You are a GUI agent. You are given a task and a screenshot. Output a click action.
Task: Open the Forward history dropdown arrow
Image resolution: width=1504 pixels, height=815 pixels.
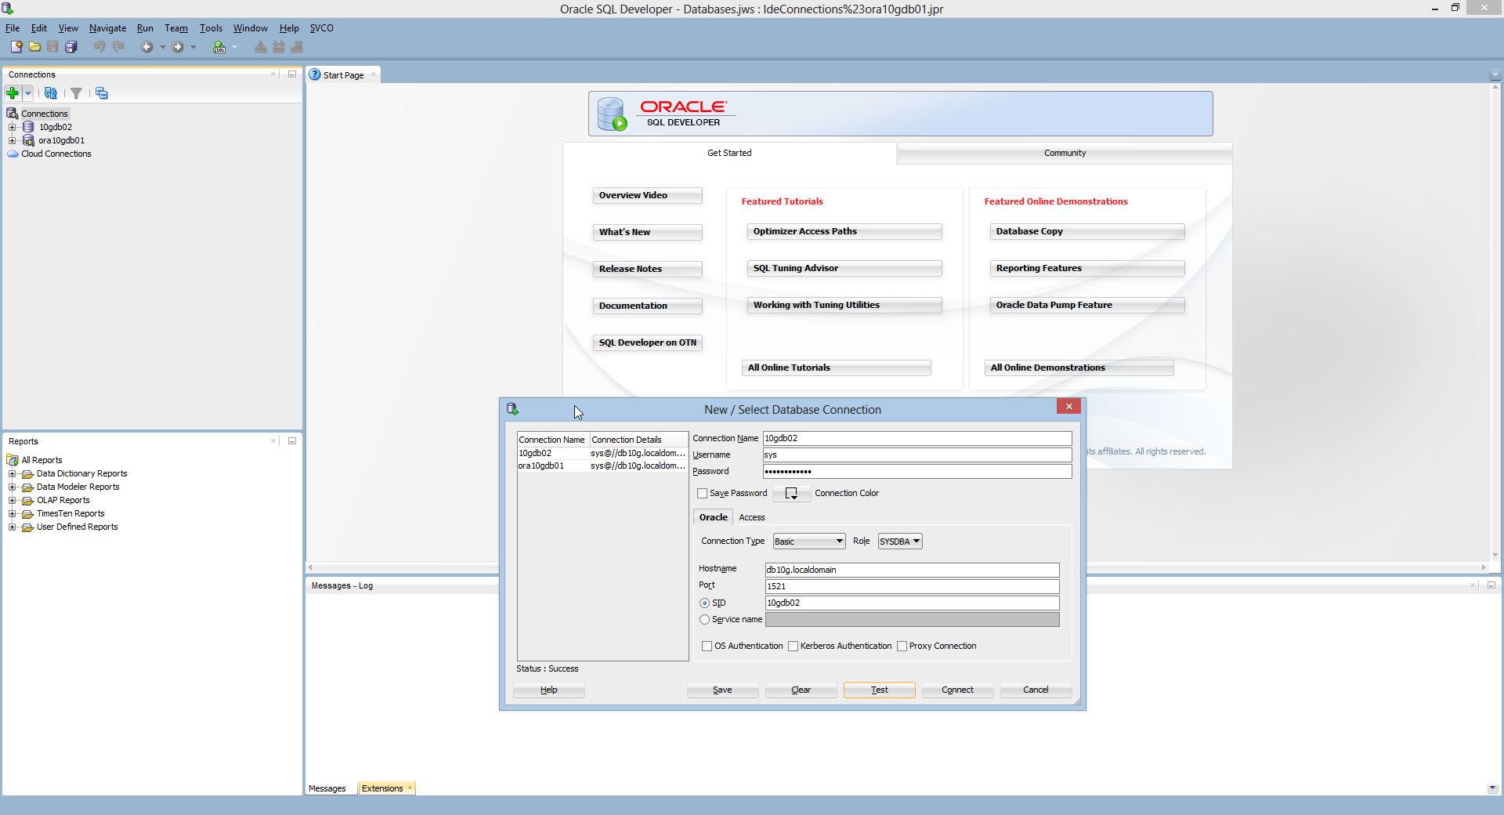point(193,47)
